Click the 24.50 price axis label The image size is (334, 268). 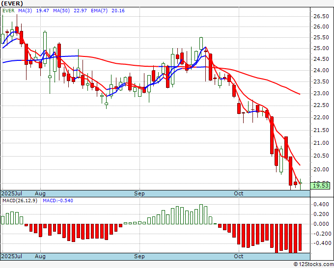(321, 59)
